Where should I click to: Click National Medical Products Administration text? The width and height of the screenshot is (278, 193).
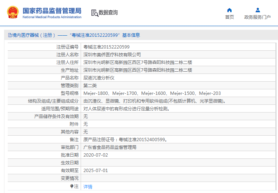pos(52,17)
